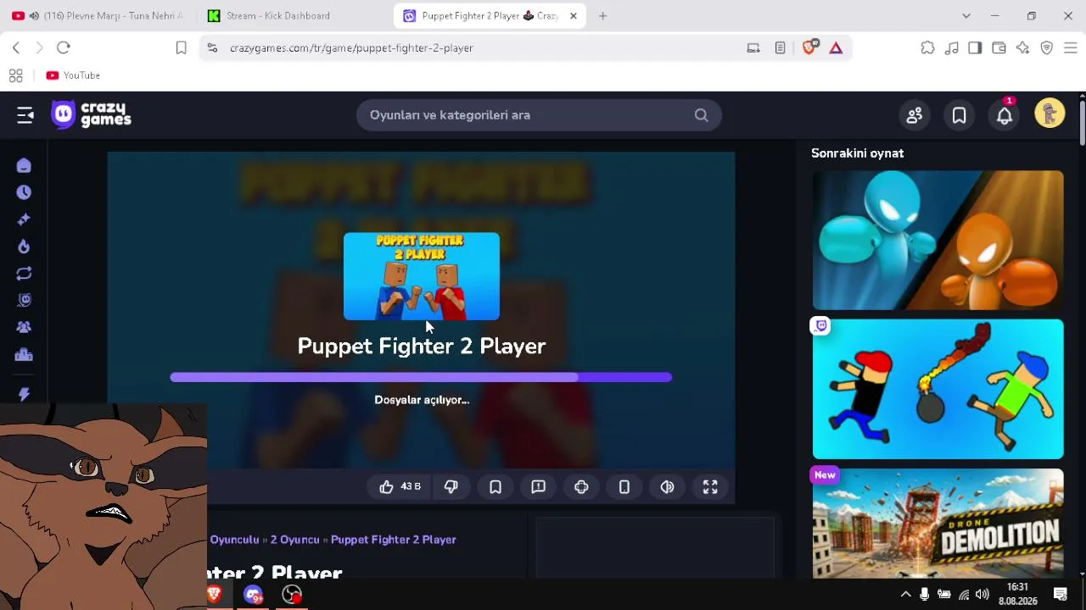
Task: Click the Puppet Fighter 2 Player cover image
Action: click(x=422, y=276)
